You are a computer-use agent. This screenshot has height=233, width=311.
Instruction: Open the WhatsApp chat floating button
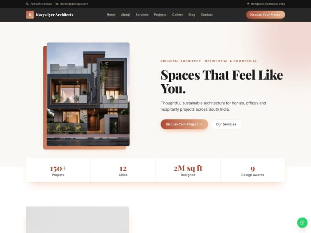302,223
